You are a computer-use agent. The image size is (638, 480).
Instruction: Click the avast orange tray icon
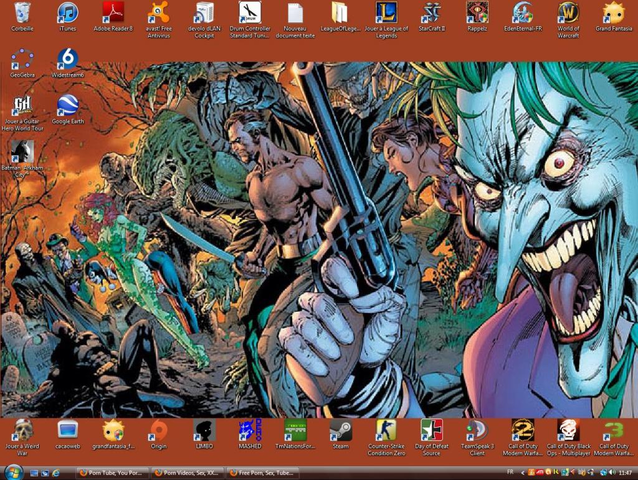tap(548, 473)
